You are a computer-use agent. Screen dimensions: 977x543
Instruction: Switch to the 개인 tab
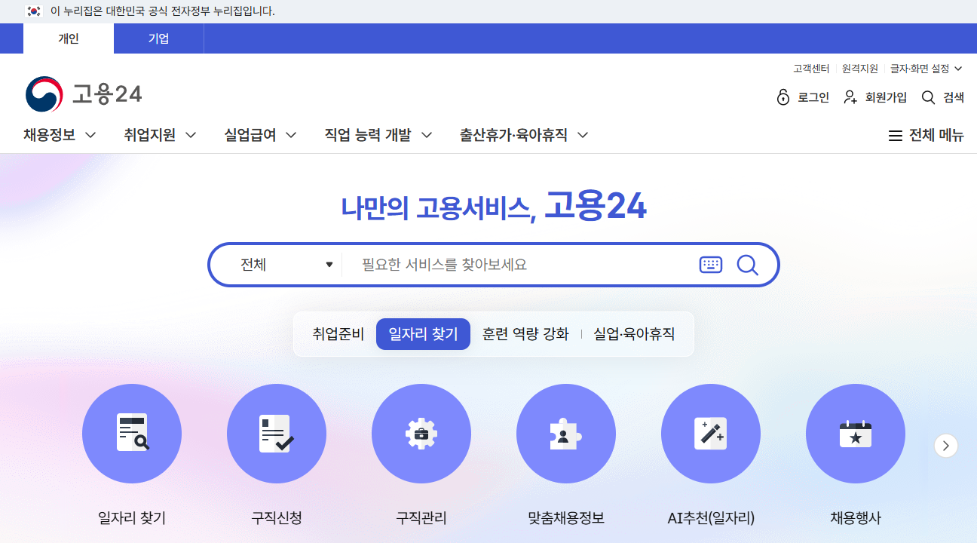(x=69, y=38)
